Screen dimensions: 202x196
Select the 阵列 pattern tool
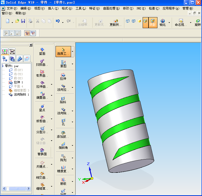(x=63, y=158)
